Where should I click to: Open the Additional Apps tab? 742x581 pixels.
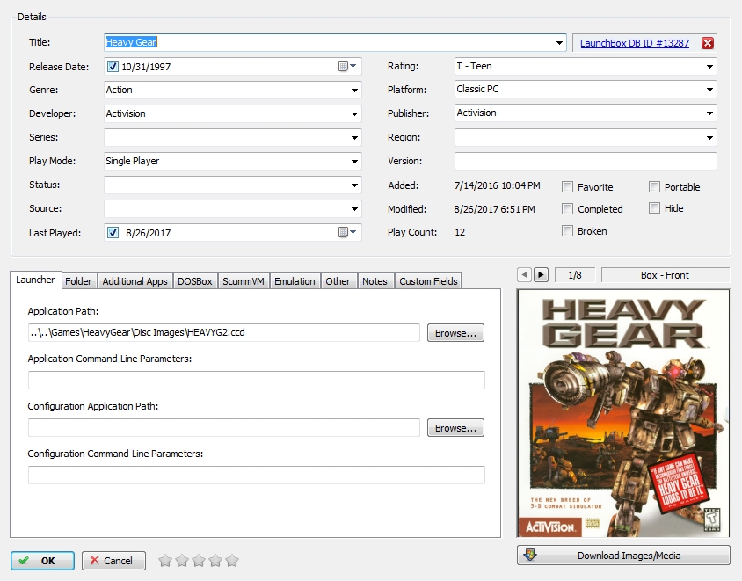[135, 281]
